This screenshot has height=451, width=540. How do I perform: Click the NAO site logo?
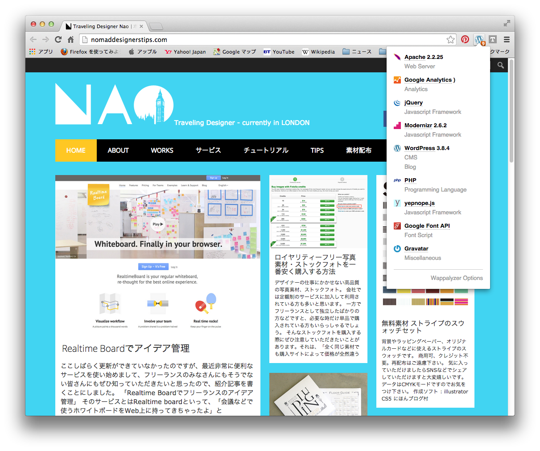coord(114,104)
